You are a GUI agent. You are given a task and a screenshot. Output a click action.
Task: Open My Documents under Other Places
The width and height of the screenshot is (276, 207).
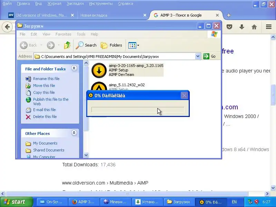point(45,143)
